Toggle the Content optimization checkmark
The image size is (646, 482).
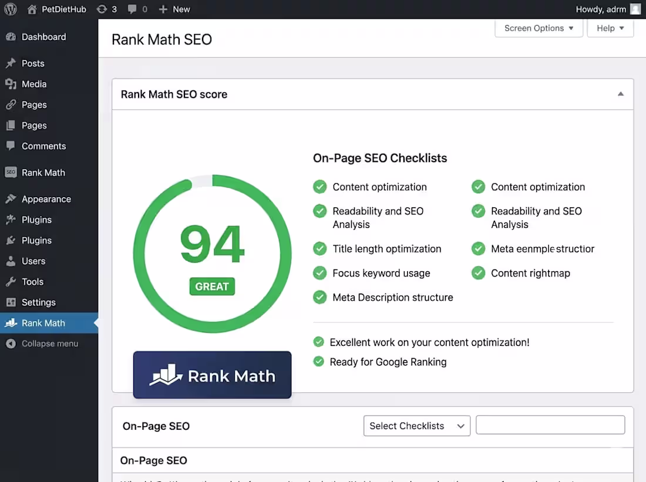click(319, 186)
